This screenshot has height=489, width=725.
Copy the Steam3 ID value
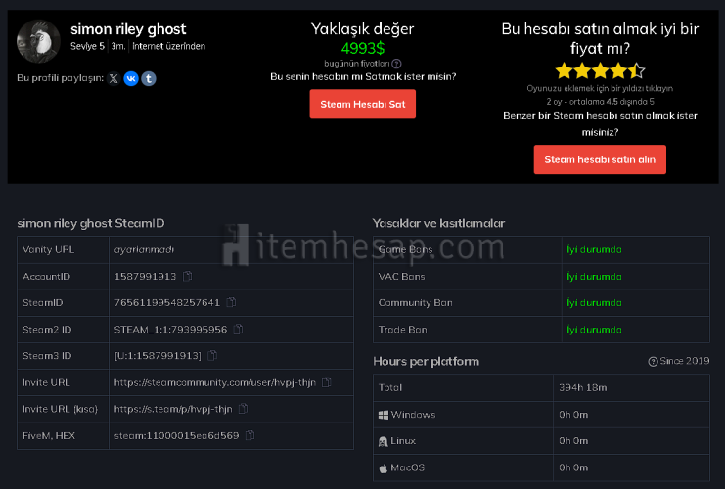(211, 356)
